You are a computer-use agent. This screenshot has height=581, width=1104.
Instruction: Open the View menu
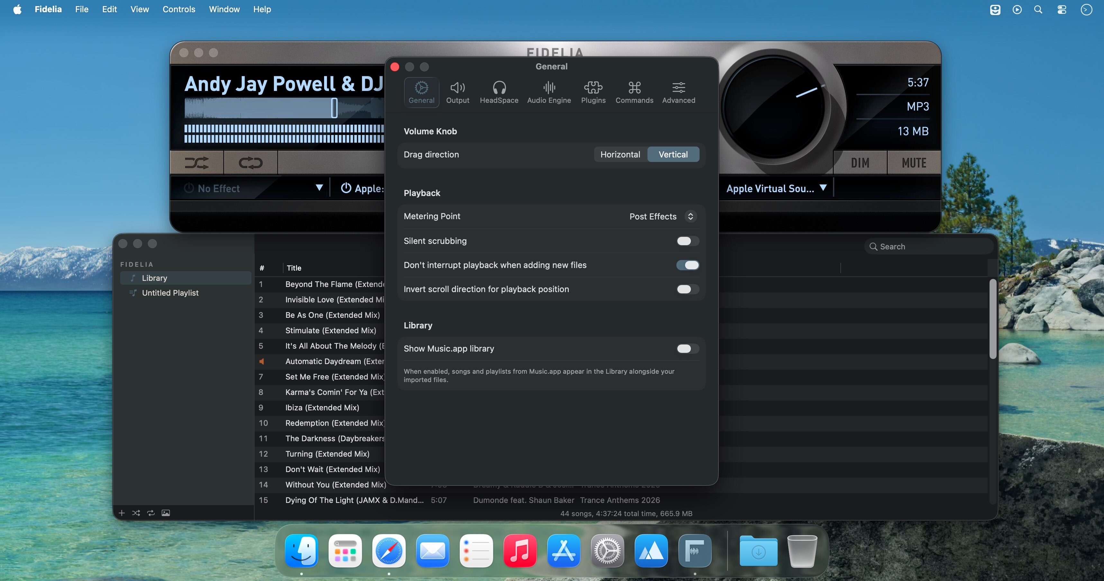click(x=139, y=9)
